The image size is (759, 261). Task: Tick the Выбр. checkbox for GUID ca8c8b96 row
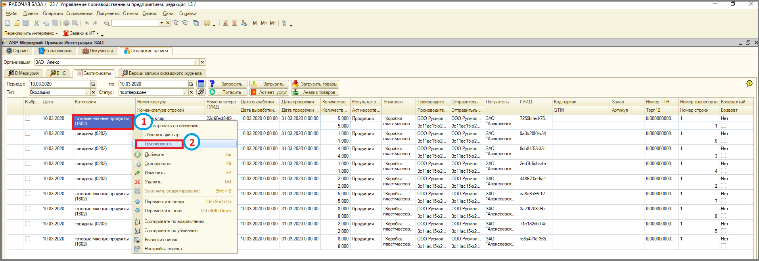click(x=27, y=193)
